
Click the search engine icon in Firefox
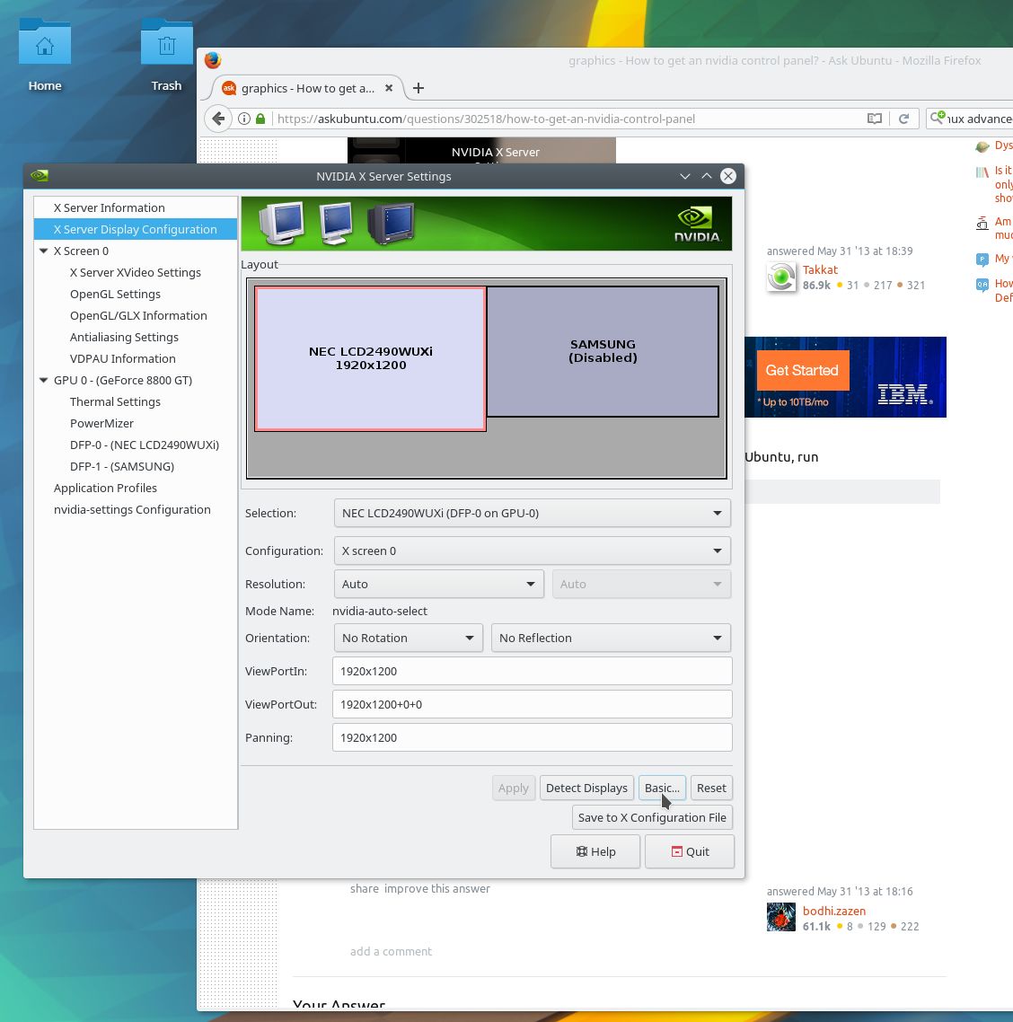click(938, 118)
